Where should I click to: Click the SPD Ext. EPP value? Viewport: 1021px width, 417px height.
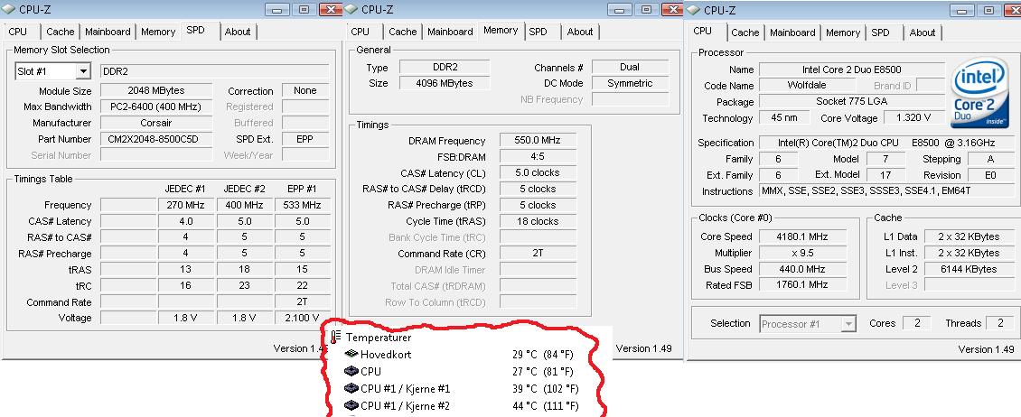(x=304, y=139)
